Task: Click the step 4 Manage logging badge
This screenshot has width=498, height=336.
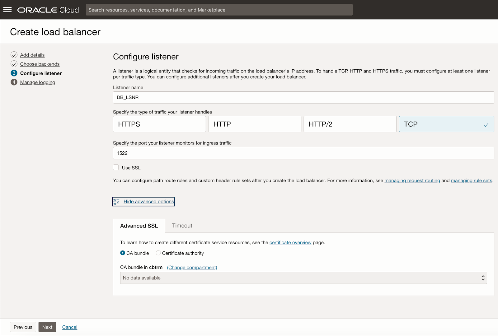Action: point(14,82)
